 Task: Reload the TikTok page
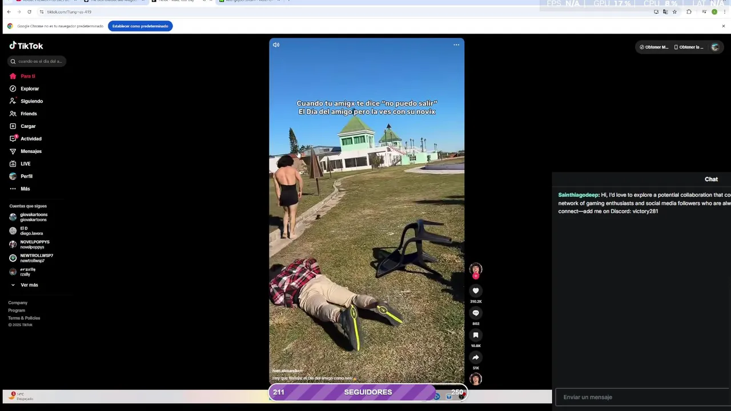tap(29, 11)
